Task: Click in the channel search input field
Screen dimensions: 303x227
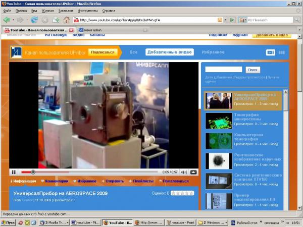Action: pos(224,69)
